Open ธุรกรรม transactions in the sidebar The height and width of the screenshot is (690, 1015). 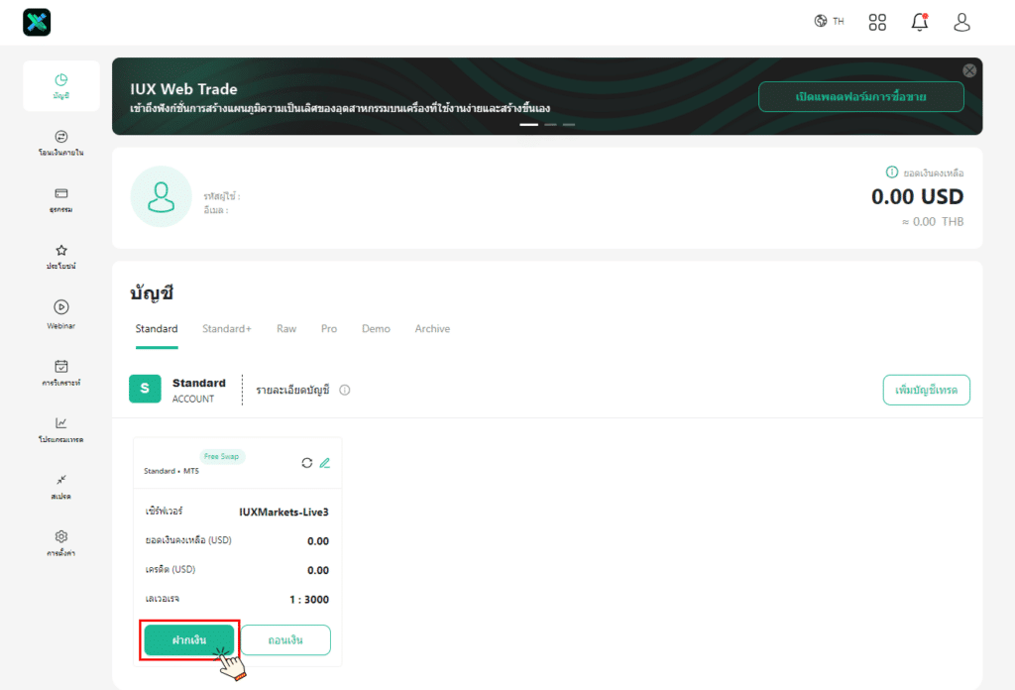61,200
